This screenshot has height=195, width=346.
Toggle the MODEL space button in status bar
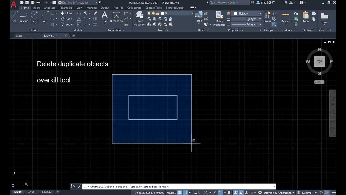tap(171, 193)
